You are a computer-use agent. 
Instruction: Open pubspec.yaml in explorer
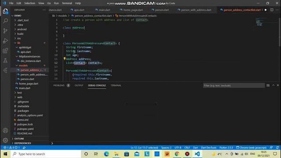pyautogui.click(x=25, y=129)
